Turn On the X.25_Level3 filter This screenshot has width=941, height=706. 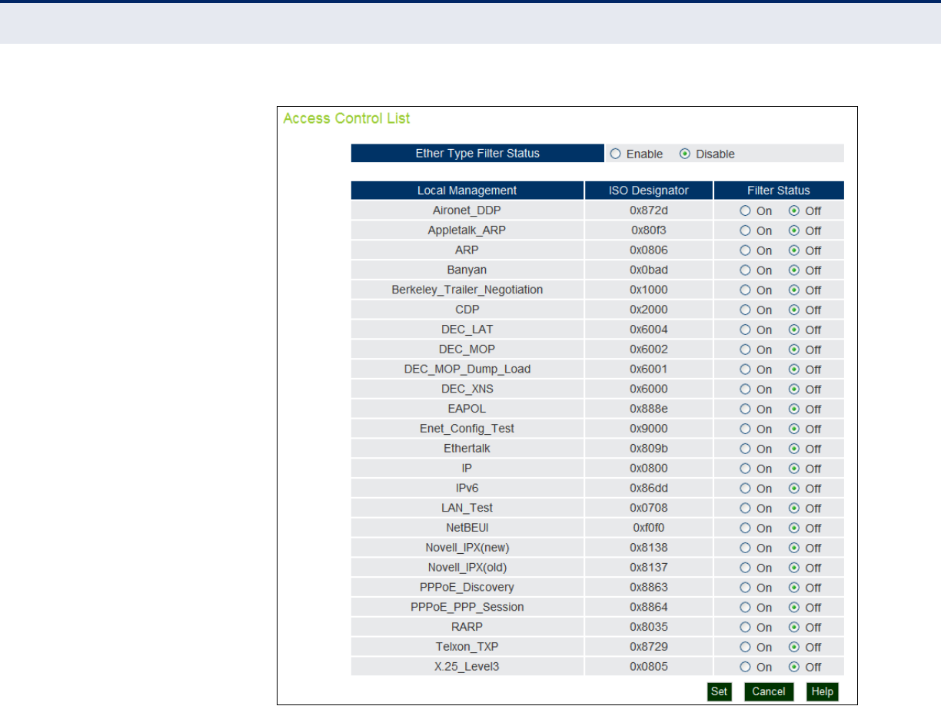[745, 668]
